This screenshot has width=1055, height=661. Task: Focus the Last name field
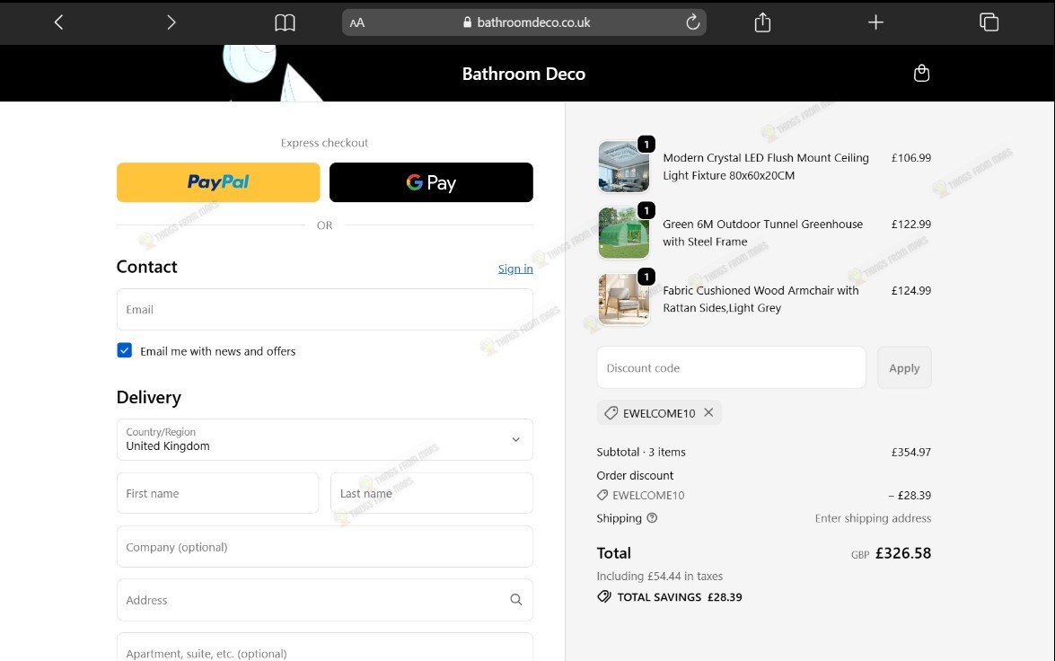[x=432, y=493]
